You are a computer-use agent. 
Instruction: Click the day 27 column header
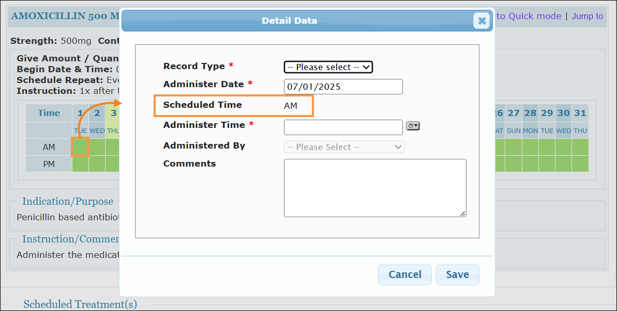click(x=514, y=113)
